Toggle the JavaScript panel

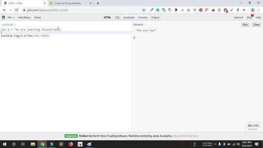click(129, 17)
